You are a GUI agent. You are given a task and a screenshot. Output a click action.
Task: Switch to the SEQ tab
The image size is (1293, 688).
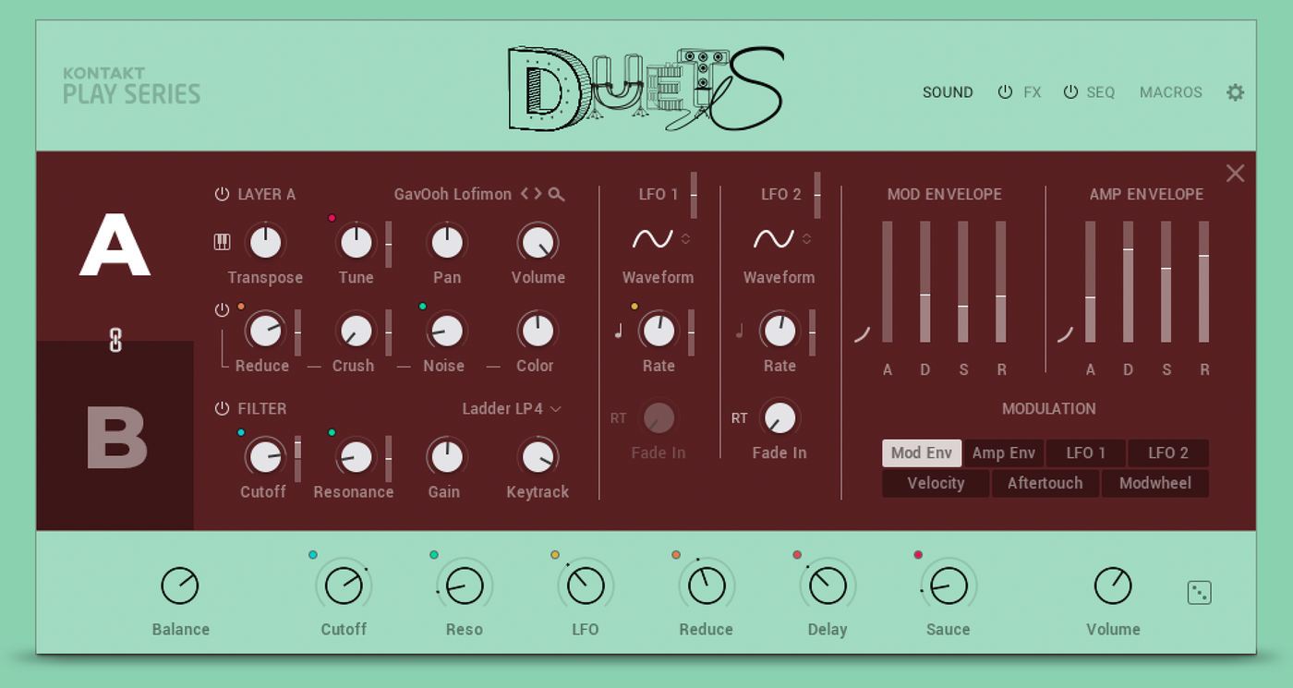tap(1101, 92)
